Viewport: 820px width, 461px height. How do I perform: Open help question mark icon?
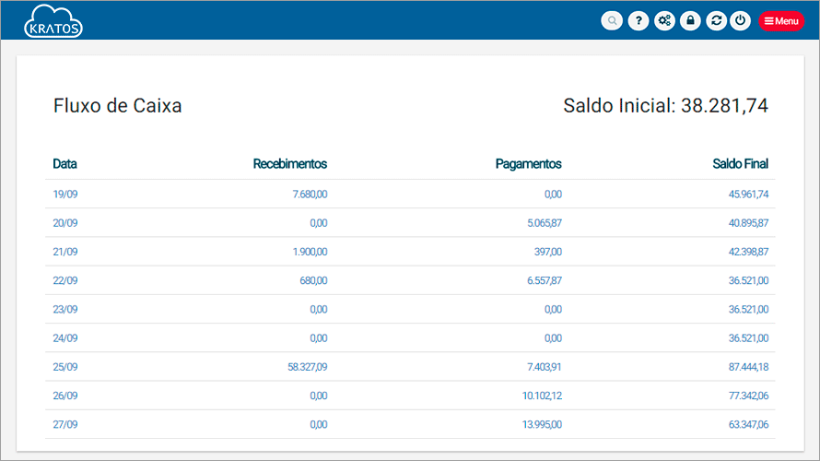(638, 21)
